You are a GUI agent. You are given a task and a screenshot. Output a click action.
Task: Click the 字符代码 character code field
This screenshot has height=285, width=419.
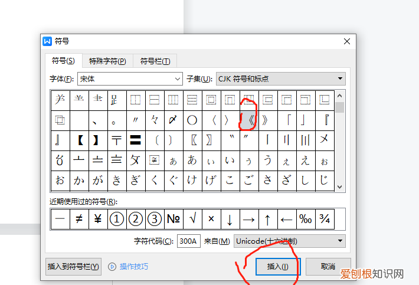coord(189,241)
